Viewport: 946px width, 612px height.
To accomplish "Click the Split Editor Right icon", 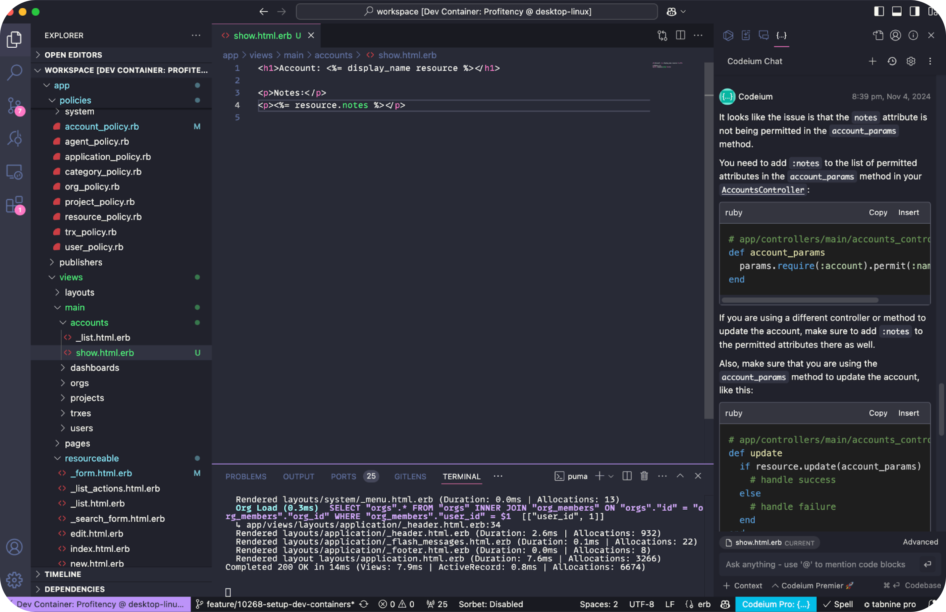I will (680, 35).
